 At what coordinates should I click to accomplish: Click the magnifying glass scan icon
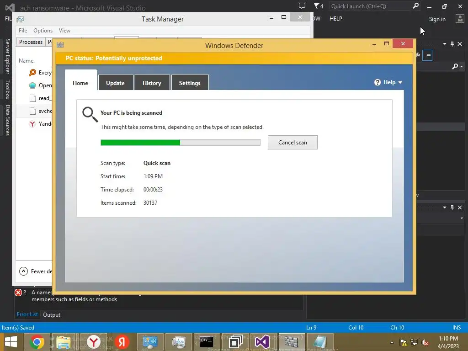[x=90, y=114]
